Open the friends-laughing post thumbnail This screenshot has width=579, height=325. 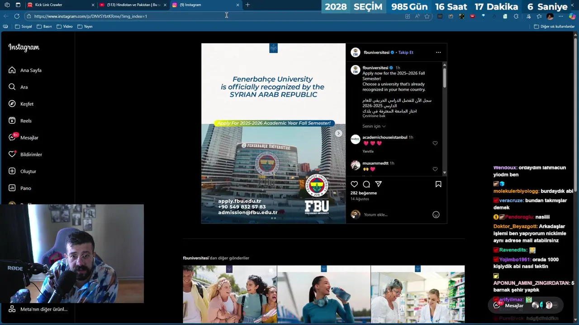click(230, 294)
